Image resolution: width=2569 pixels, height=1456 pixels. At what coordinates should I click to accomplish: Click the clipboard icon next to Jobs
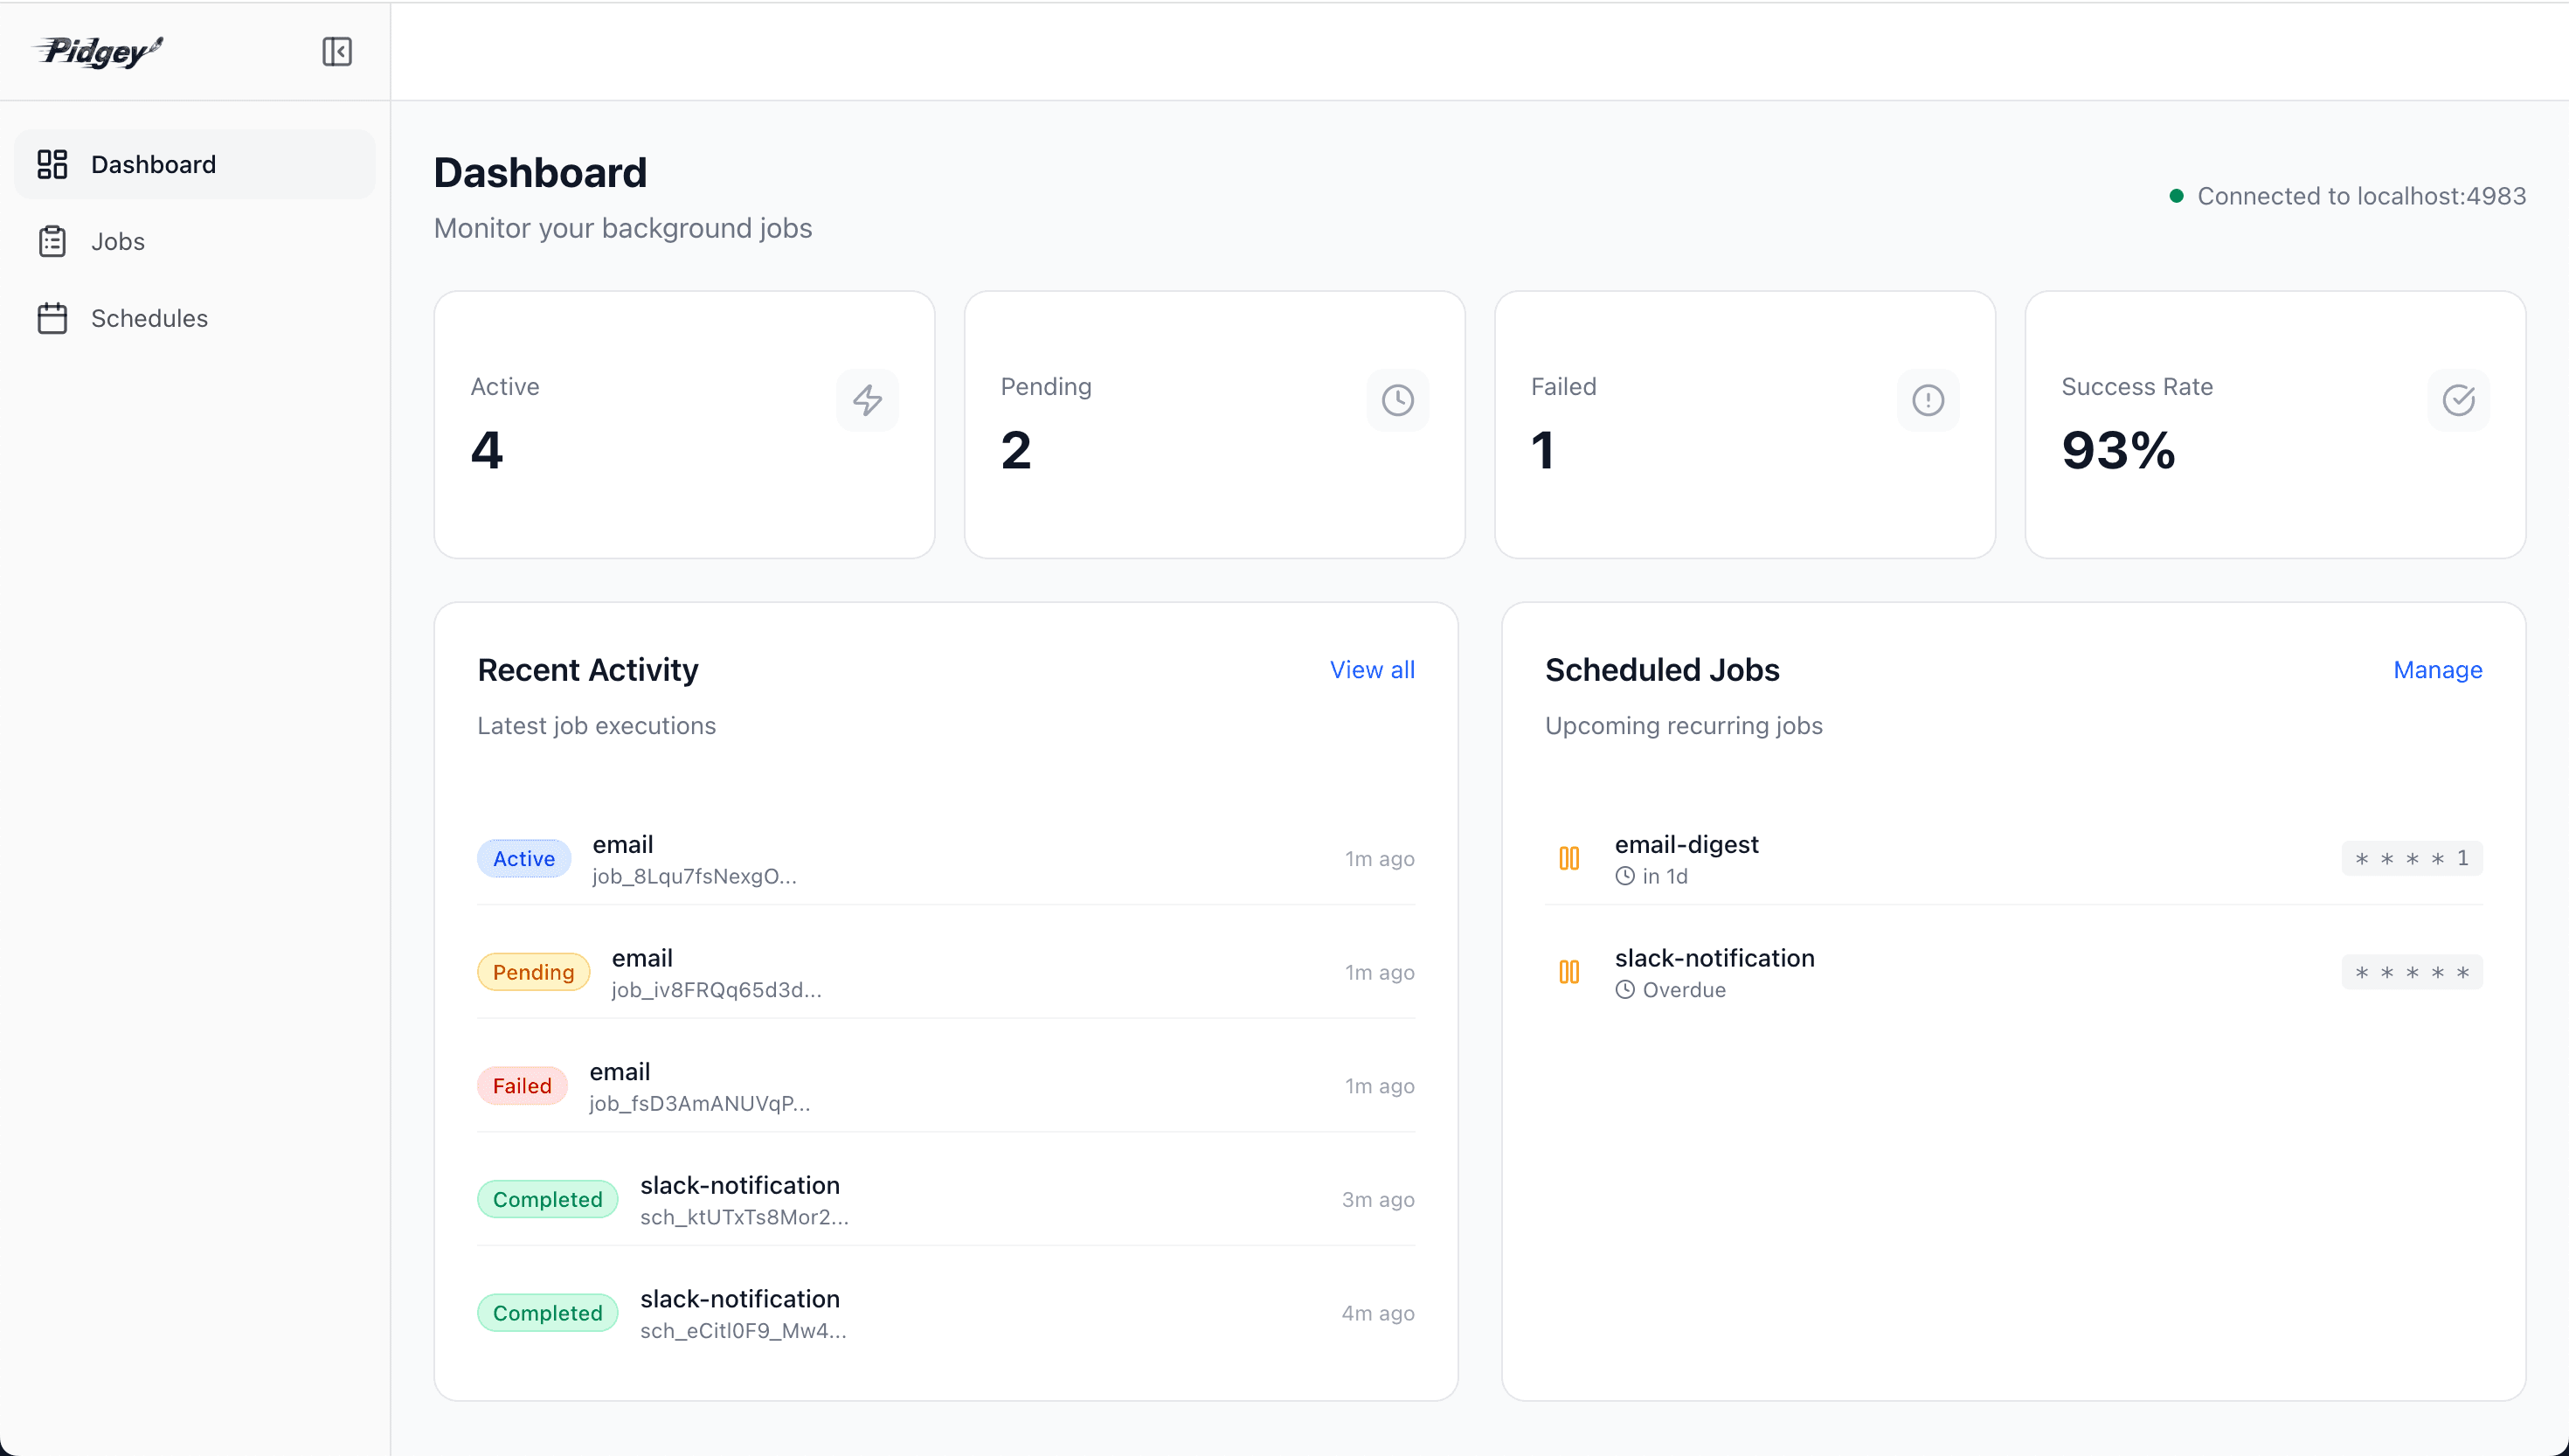(x=52, y=241)
